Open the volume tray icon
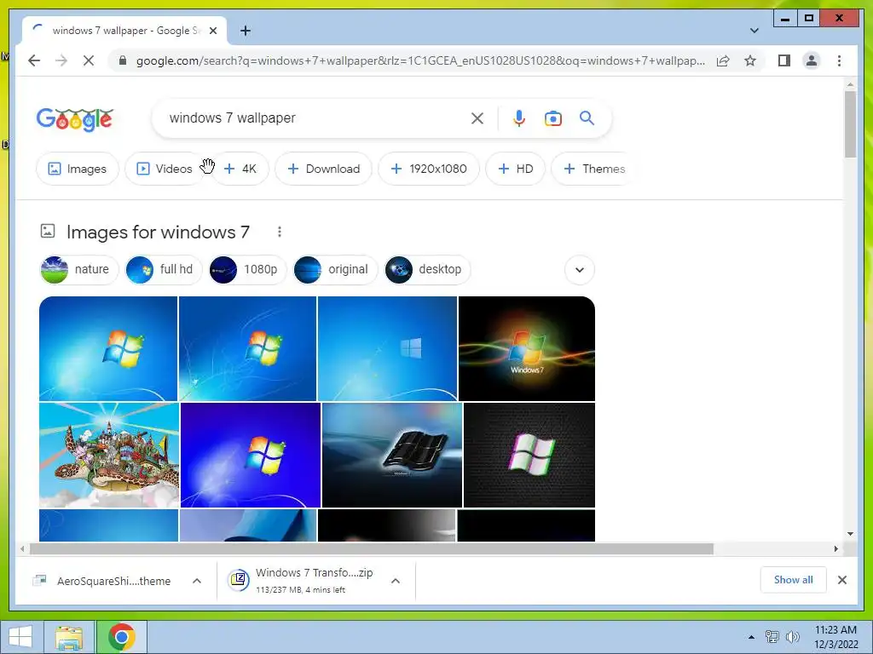The height and width of the screenshot is (654, 873). [793, 637]
